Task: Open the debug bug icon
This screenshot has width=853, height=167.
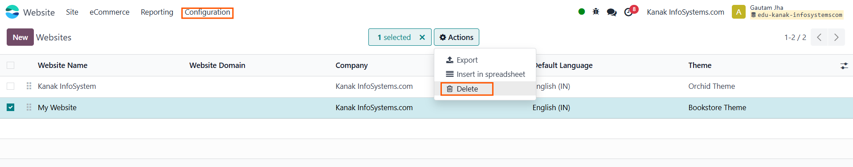Action: (x=596, y=12)
